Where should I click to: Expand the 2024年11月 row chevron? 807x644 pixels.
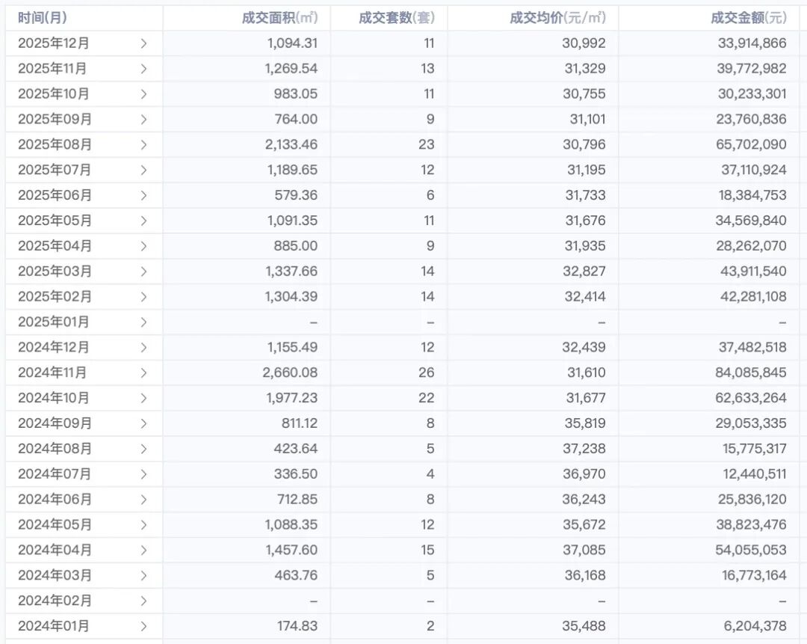pyautogui.click(x=143, y=372)
